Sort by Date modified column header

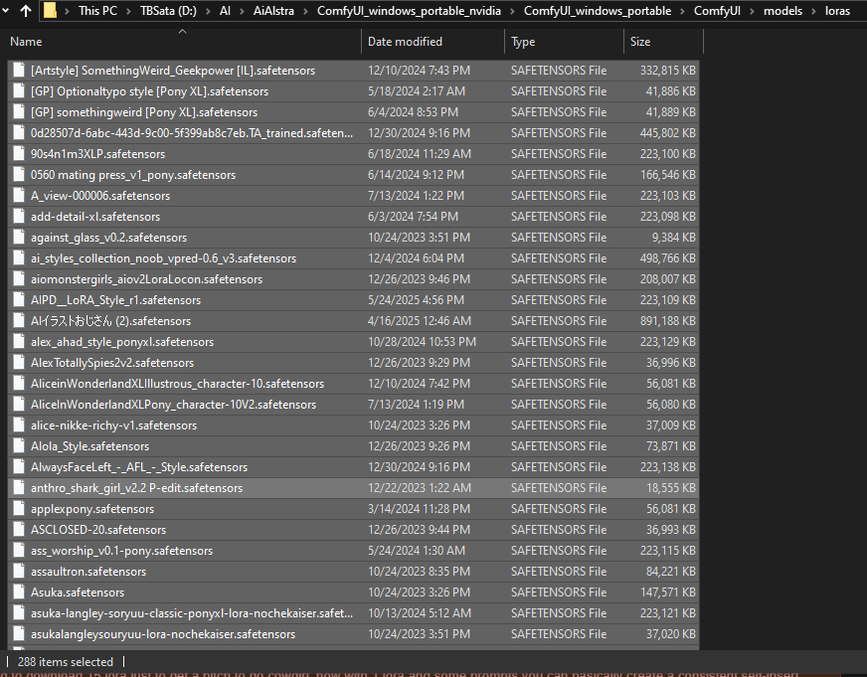tap(405, 42)
